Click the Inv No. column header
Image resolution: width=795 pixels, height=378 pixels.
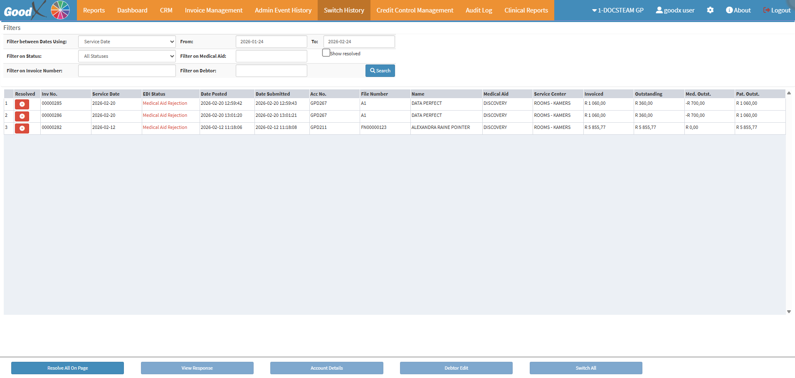(66, 94)
